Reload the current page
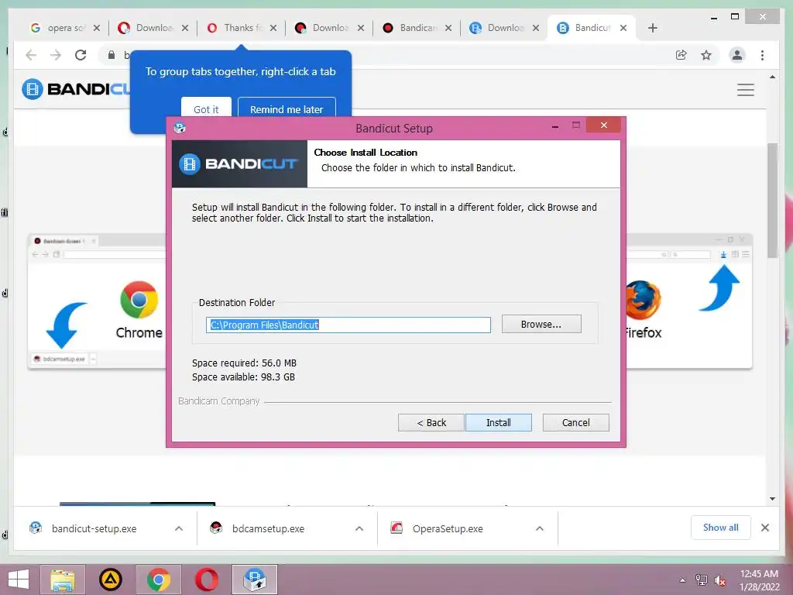The width and height of the screenshot is (793, 595). coord(81,55)
